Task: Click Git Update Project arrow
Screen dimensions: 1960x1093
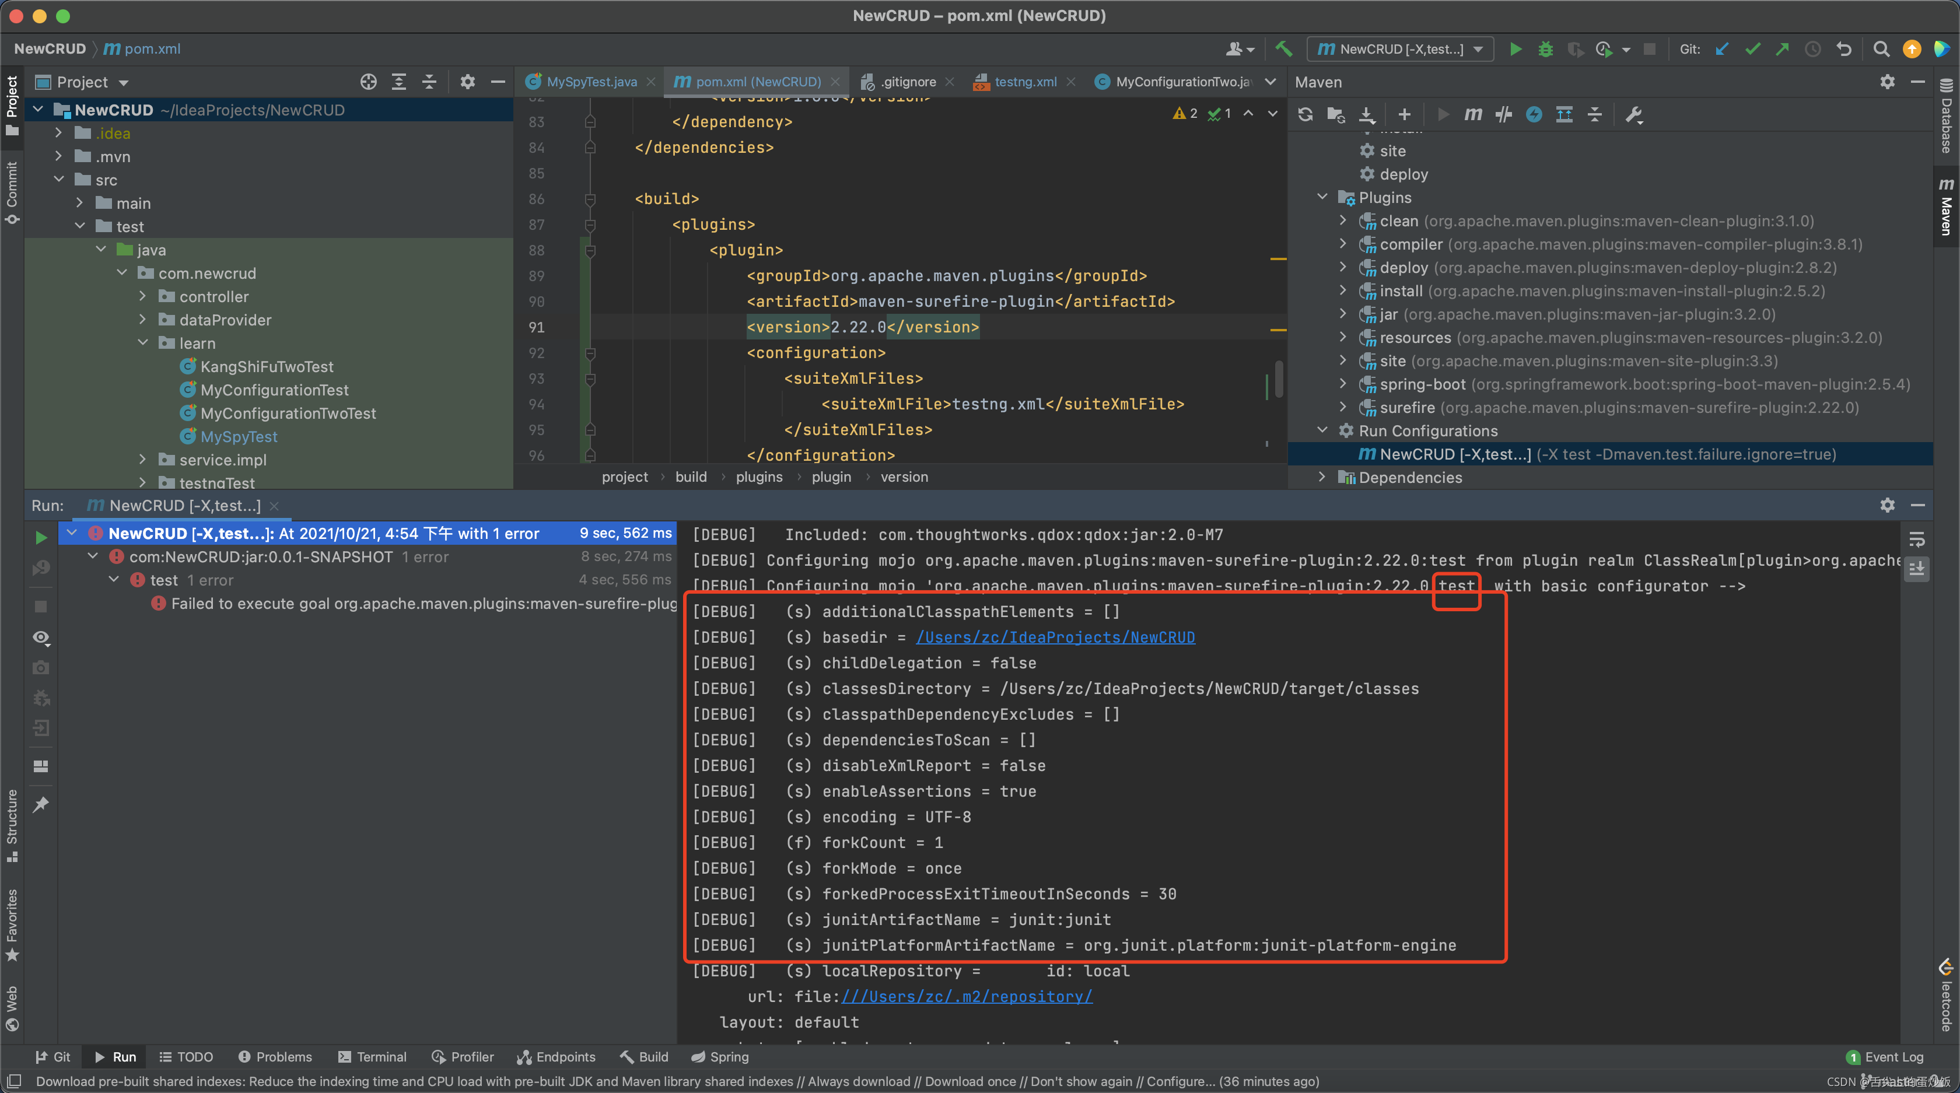Action: 1722,48
